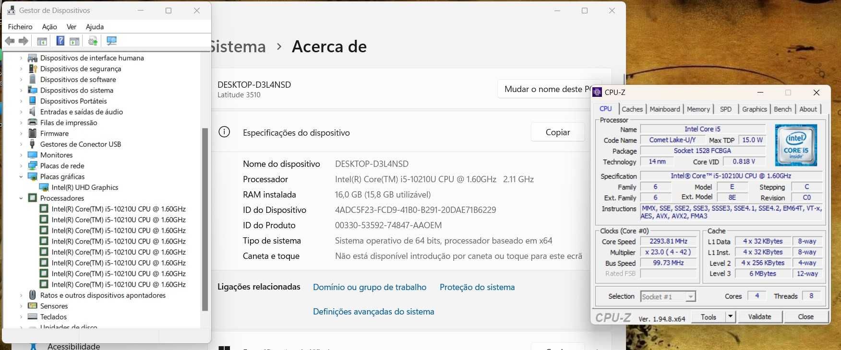Click the Filas de impressão printer icon

click(x=33, y=122)
